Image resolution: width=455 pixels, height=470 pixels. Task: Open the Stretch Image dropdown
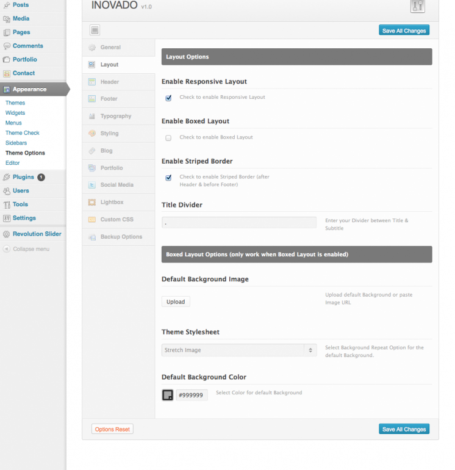pyautogui.click(x=239, y=350)
